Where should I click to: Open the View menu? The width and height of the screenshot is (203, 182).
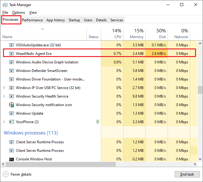pyautogui.click(x=33, y=12)
